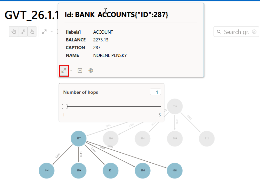
Task: Select greyed-out graph node 816
Action: pos(175,106)
